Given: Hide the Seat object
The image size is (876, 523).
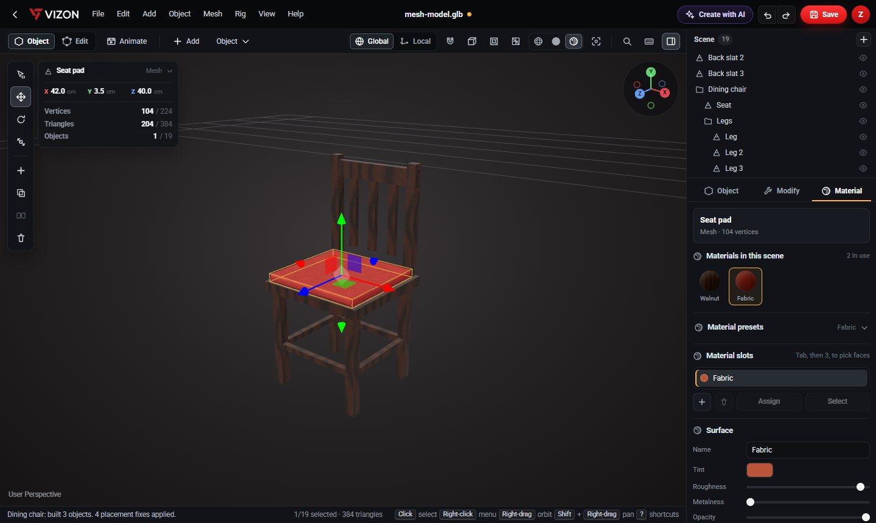Looking at the screenshot, I should (863, 105).
